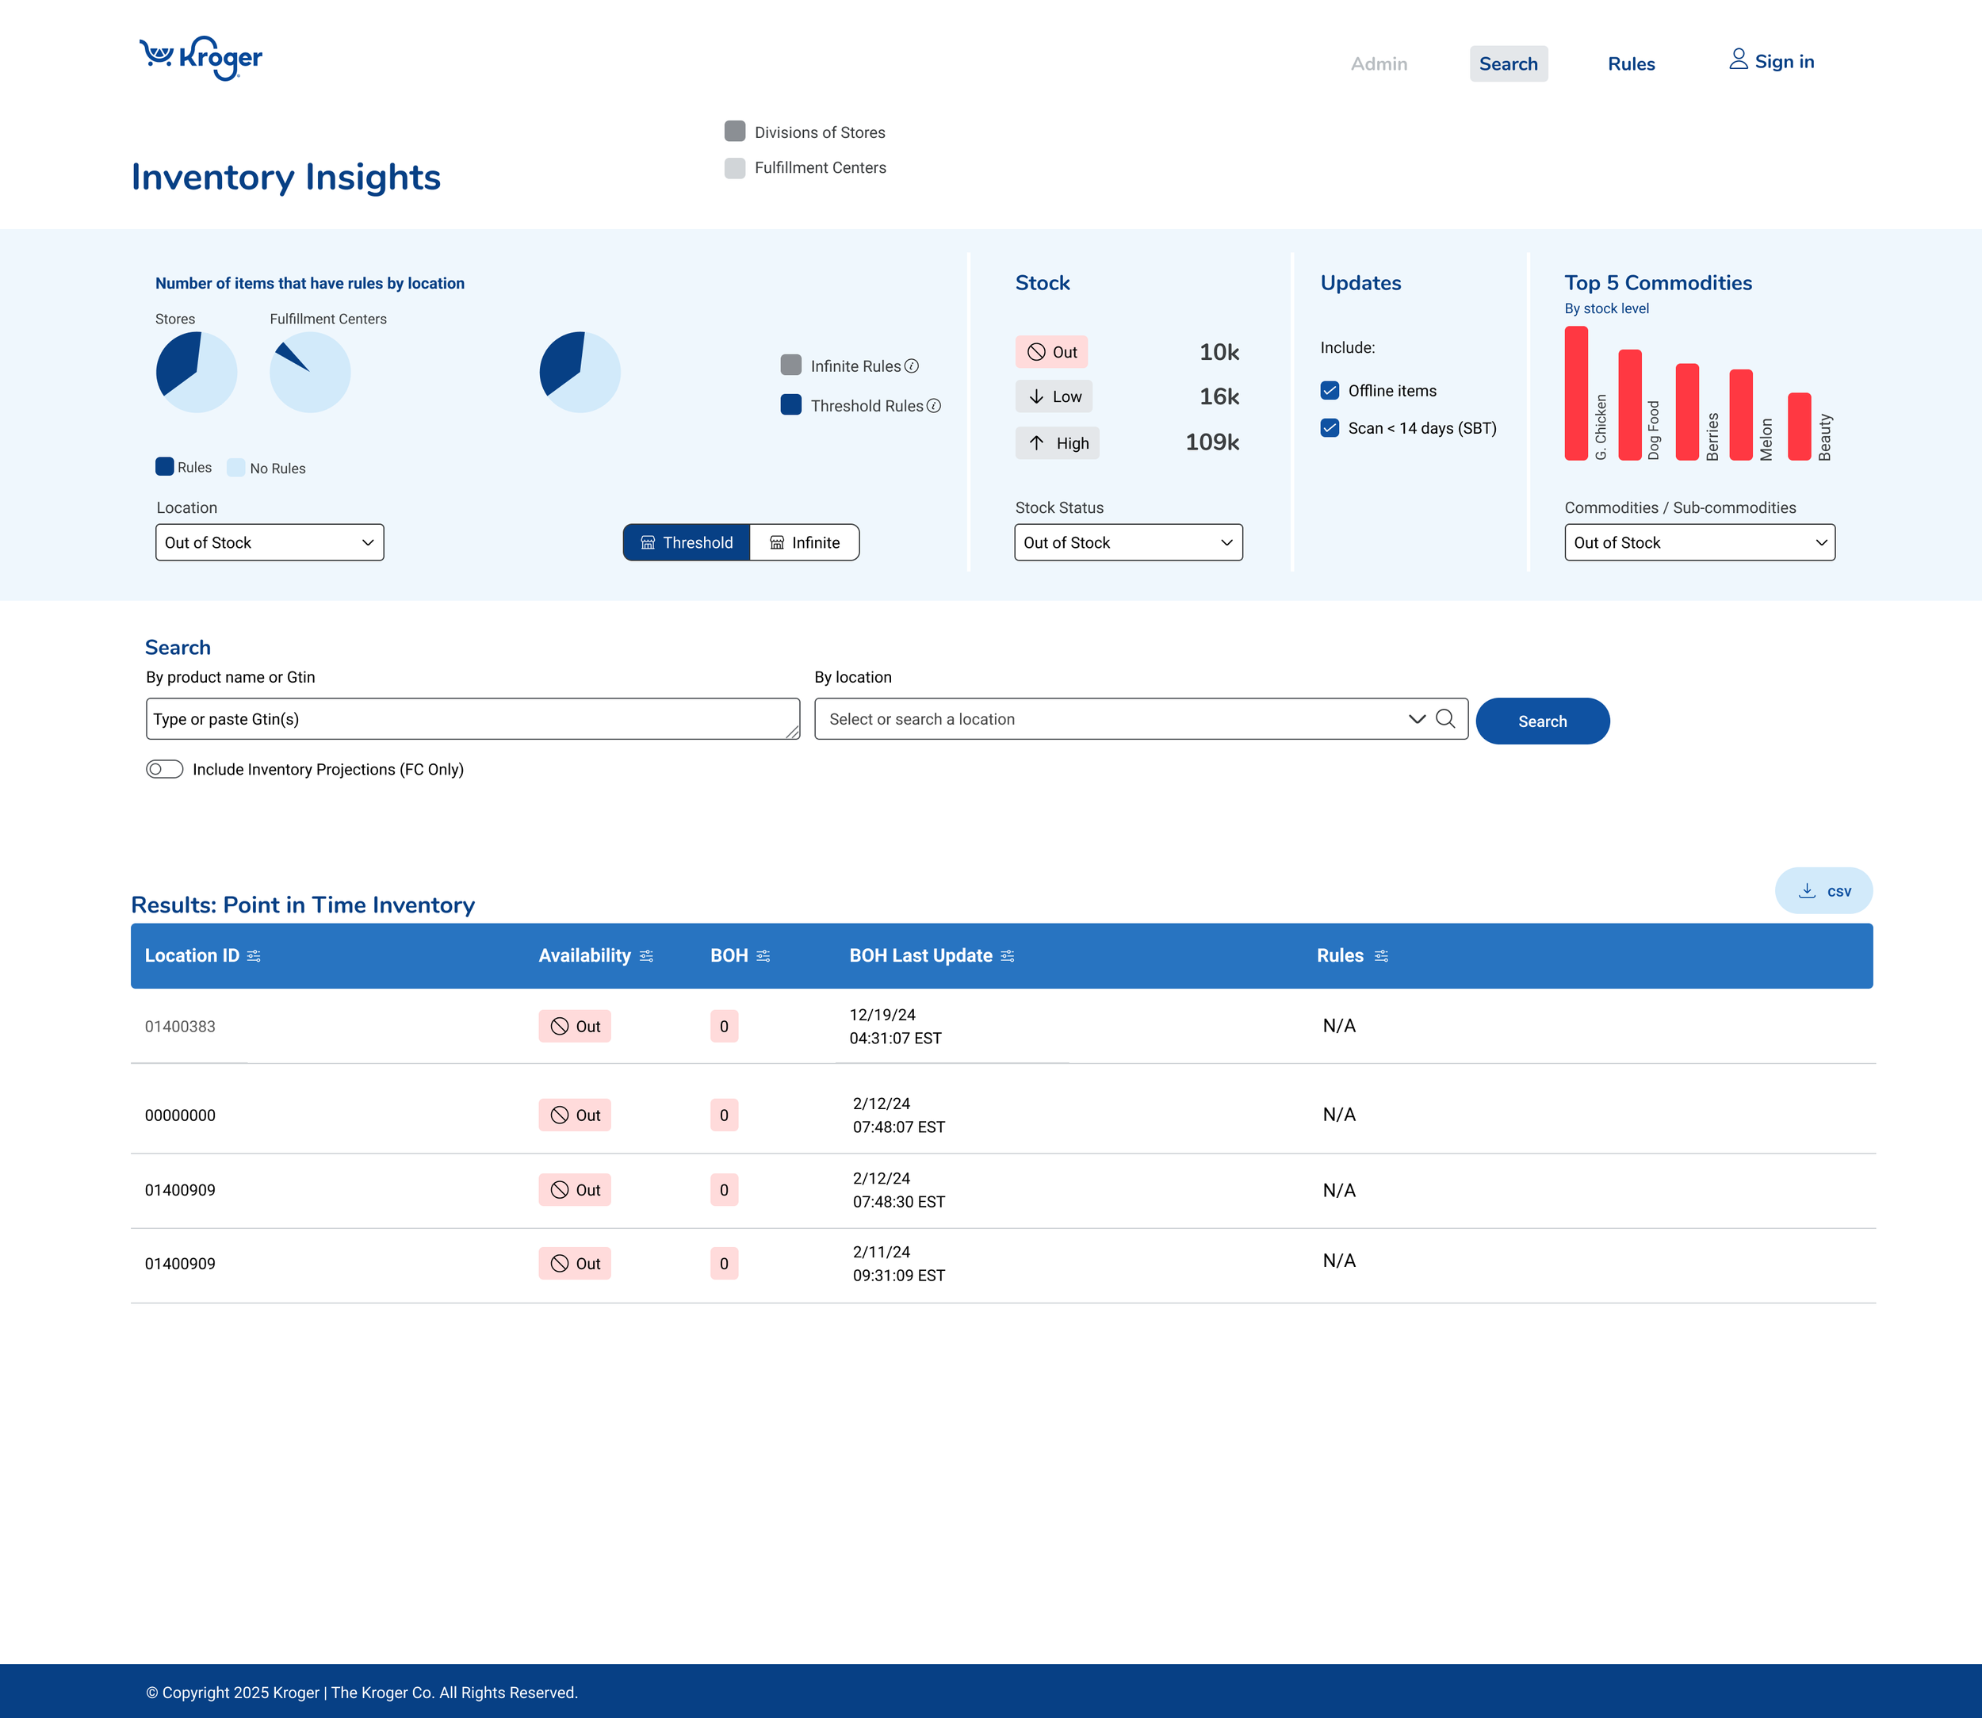The image size is (1982, 1718).
Task: Expand the Commodities / Sub-commodities dropdown
Action: (x=1698, y=542)
